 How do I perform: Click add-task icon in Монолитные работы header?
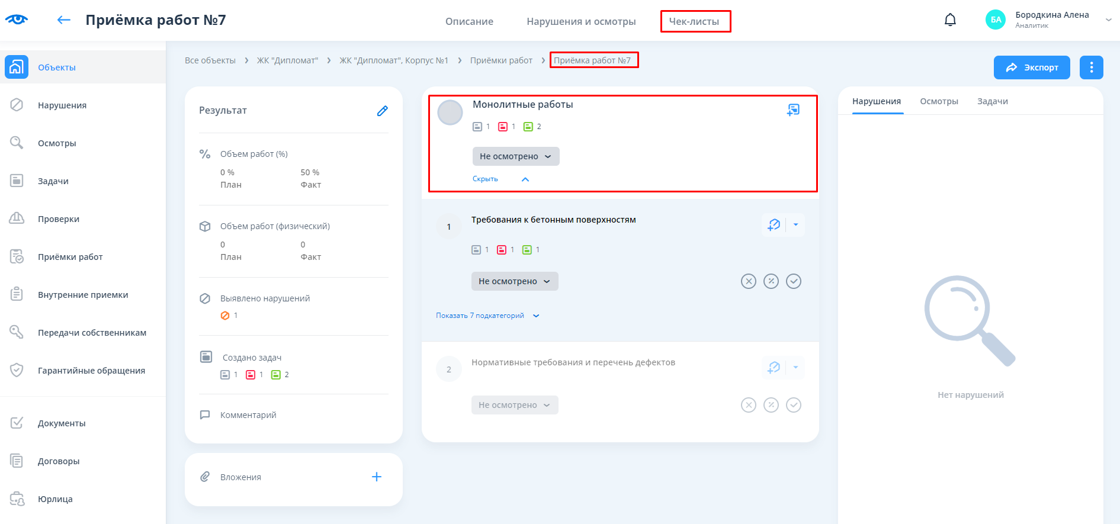[793, 110]
